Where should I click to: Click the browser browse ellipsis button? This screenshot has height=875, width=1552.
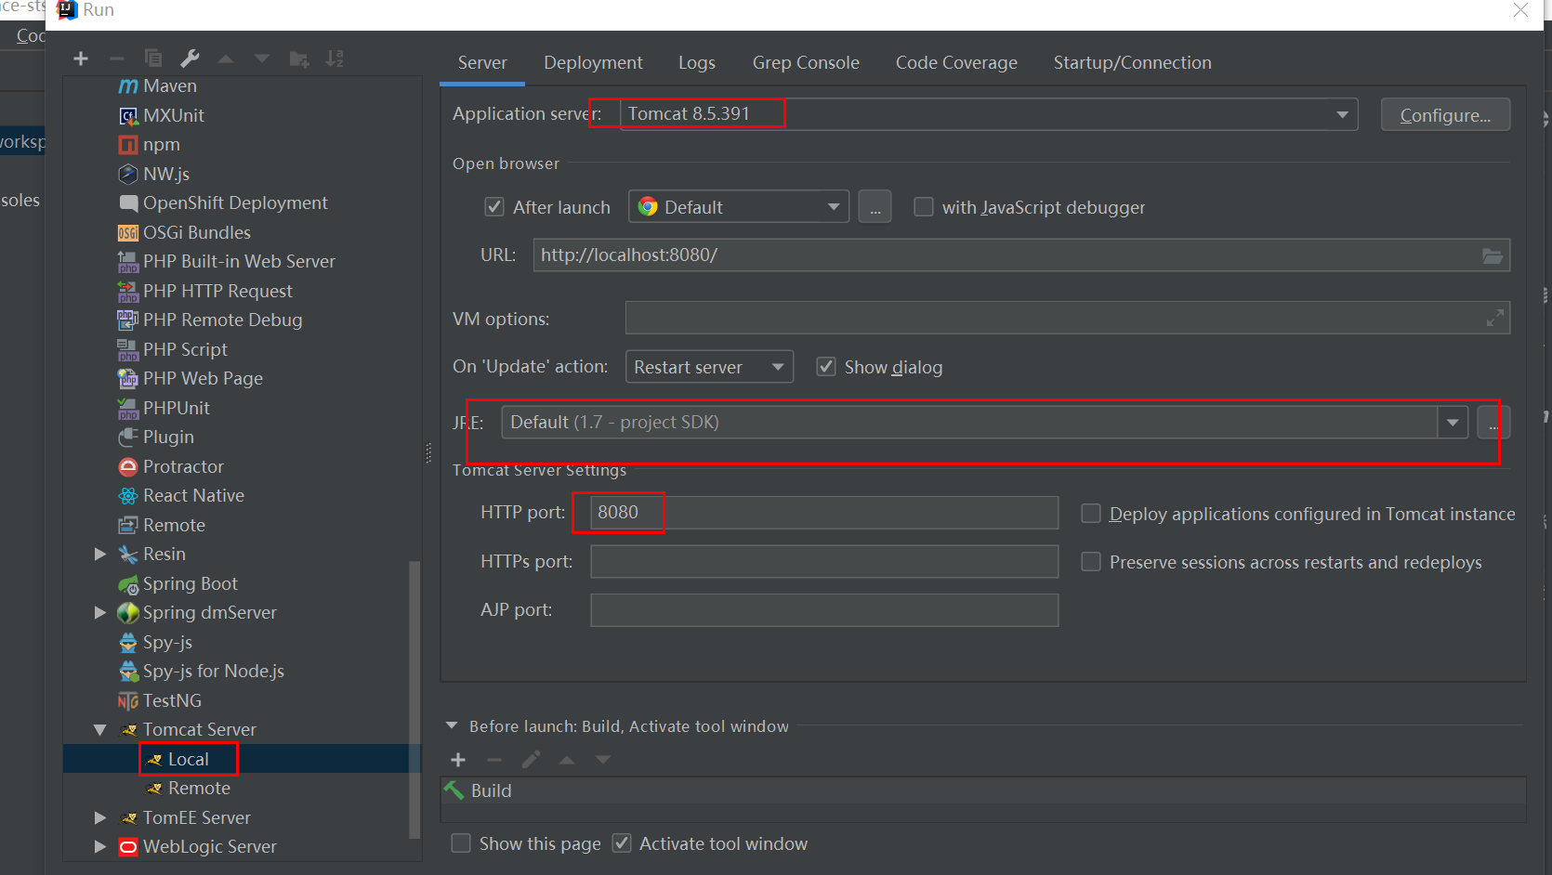[875, 206]
